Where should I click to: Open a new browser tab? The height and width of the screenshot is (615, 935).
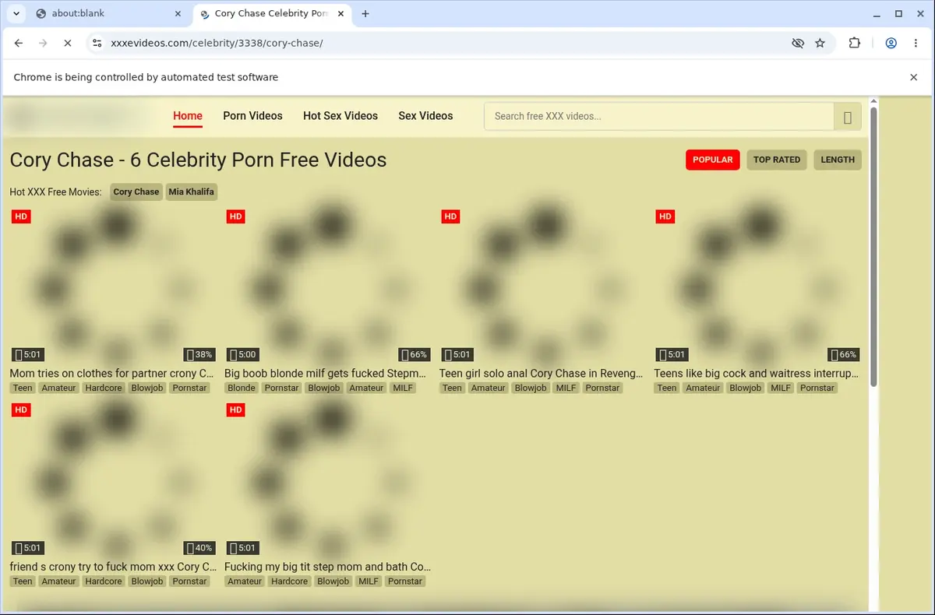[365, 13]
